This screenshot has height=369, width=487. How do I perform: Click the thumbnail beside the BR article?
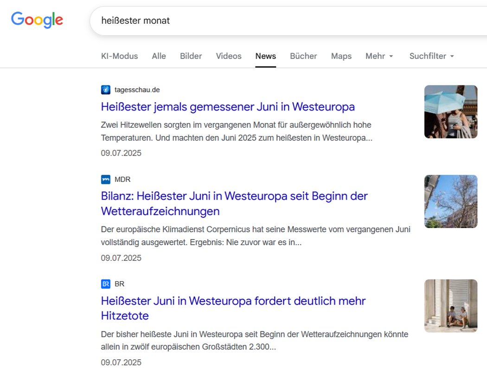pyautogui.click(x=450, y=305)
